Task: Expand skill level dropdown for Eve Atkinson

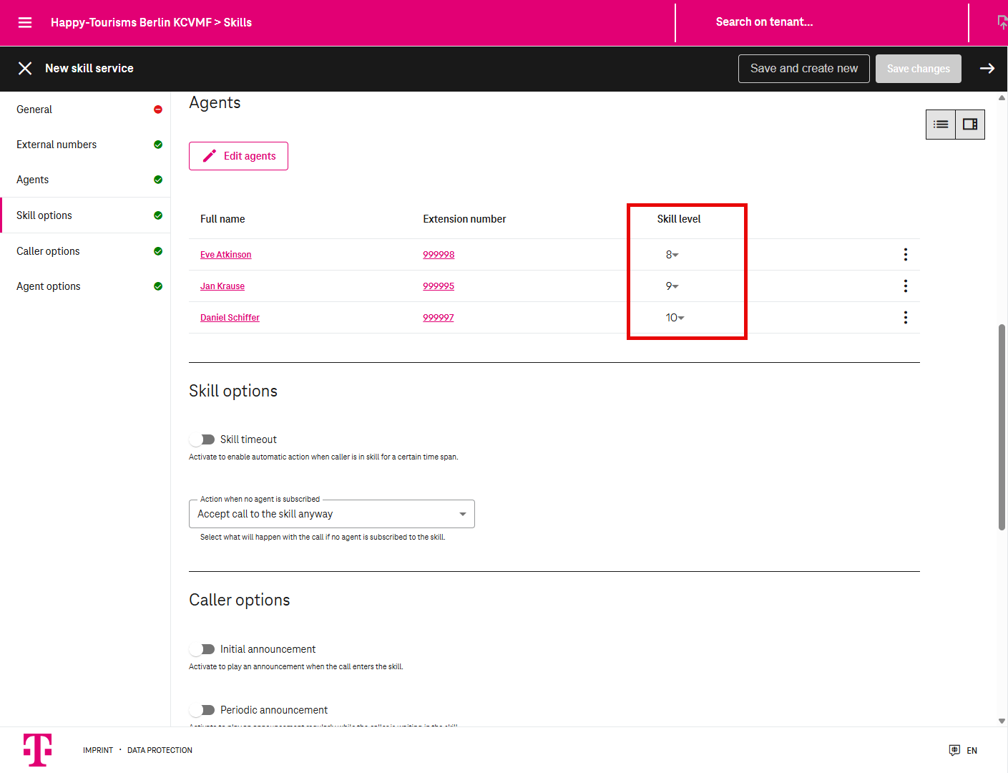Action: coord(672,255)
